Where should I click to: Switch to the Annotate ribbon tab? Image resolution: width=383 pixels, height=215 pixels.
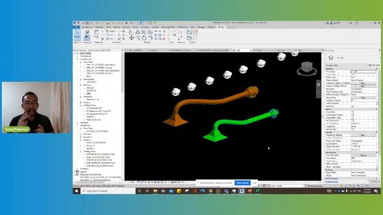click(x=145, y=27)
